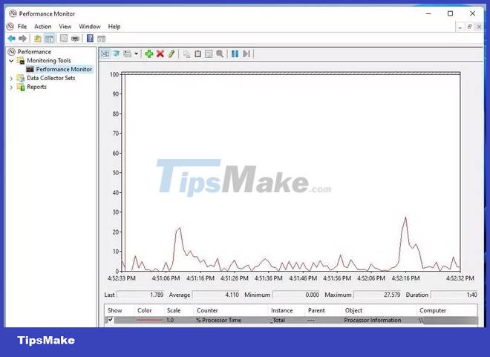The width and height of the screenshot is (490, 357).
Task: Toggle Show/Hide Console Tree toolbar icon
Action: [x=49, y=39]
